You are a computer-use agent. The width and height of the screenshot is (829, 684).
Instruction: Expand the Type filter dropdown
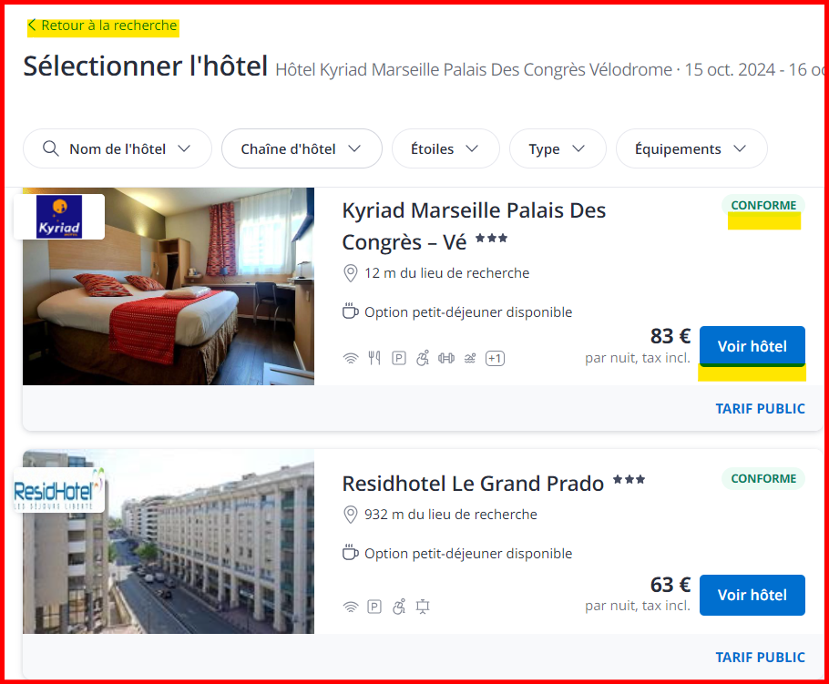pyautogui.click(x=558, y=148)
